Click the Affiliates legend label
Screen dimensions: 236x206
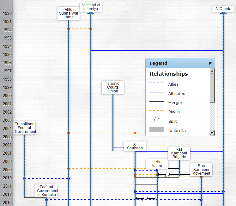177,93
